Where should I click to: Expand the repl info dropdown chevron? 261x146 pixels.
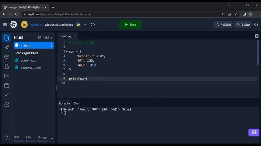pos(85,24)
